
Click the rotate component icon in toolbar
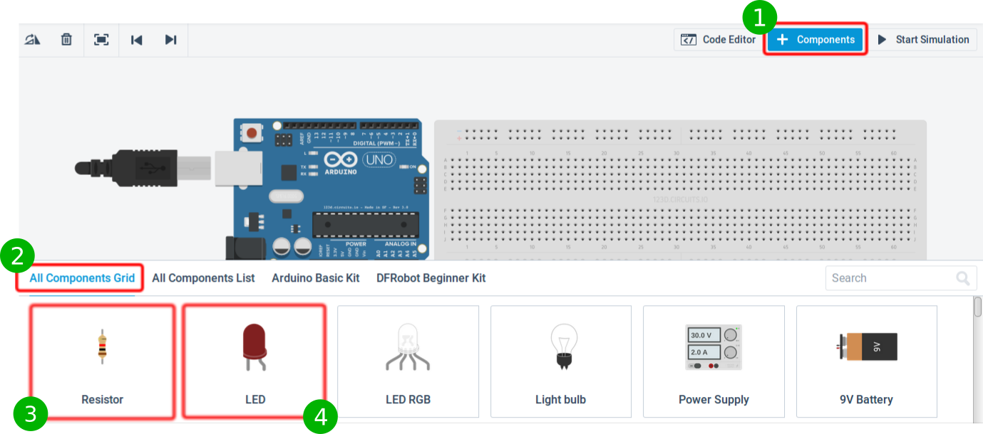33,40
